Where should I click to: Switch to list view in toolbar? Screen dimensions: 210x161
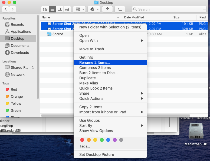pos(52,9)
